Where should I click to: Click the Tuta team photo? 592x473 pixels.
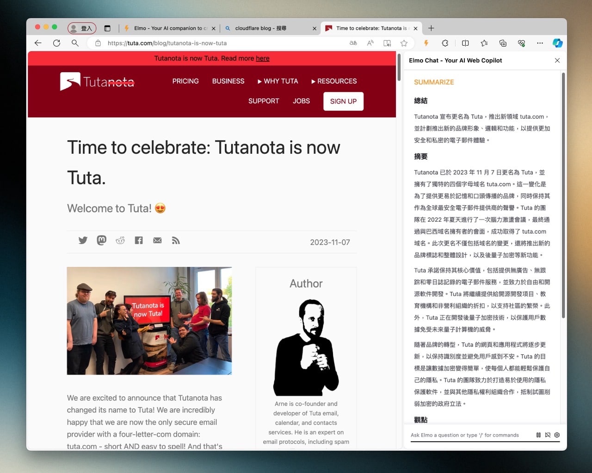pos(149,321)
